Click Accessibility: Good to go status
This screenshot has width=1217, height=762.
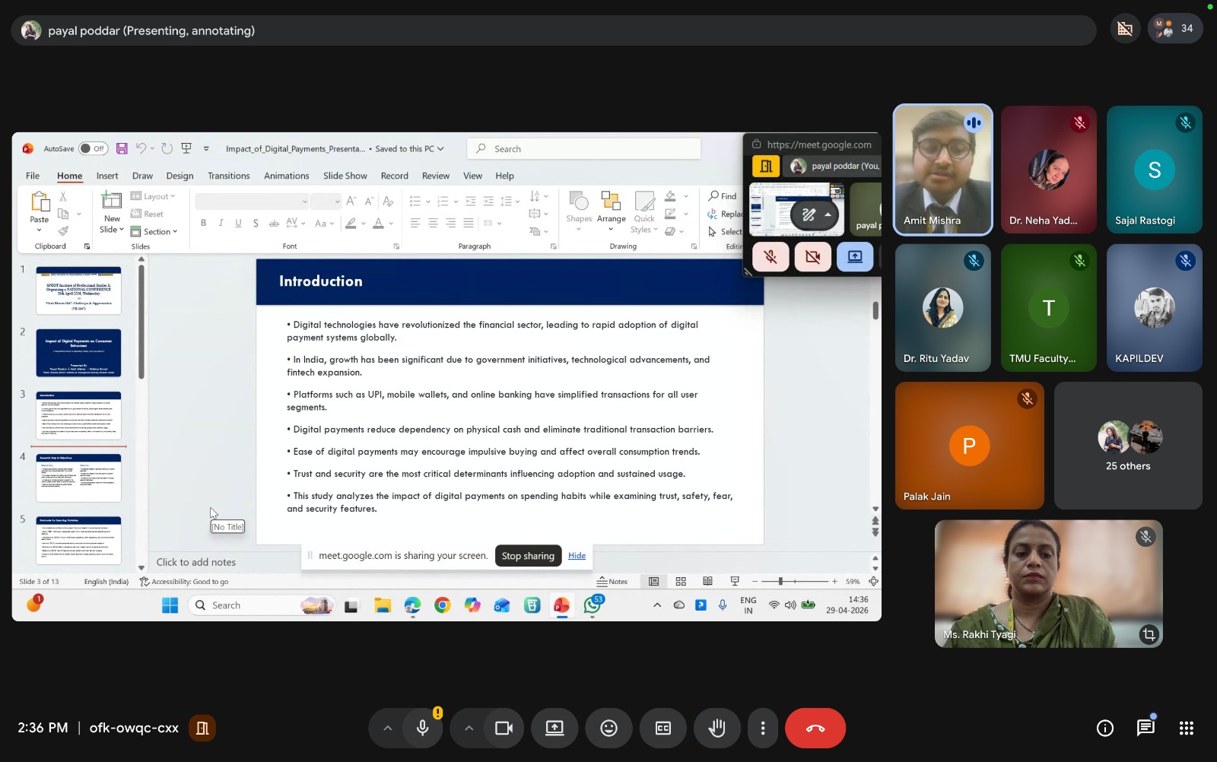coord(184,582)
